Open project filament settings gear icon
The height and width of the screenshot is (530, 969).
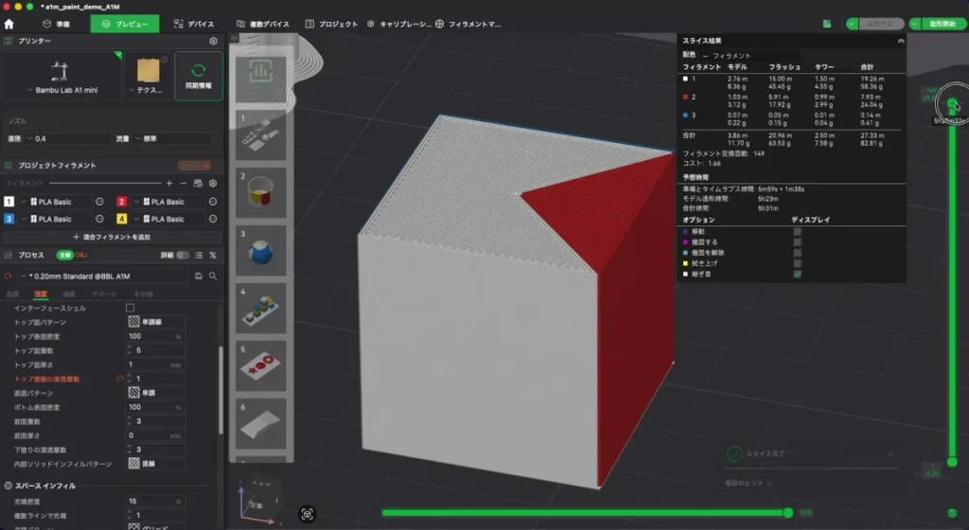(213, 184)
